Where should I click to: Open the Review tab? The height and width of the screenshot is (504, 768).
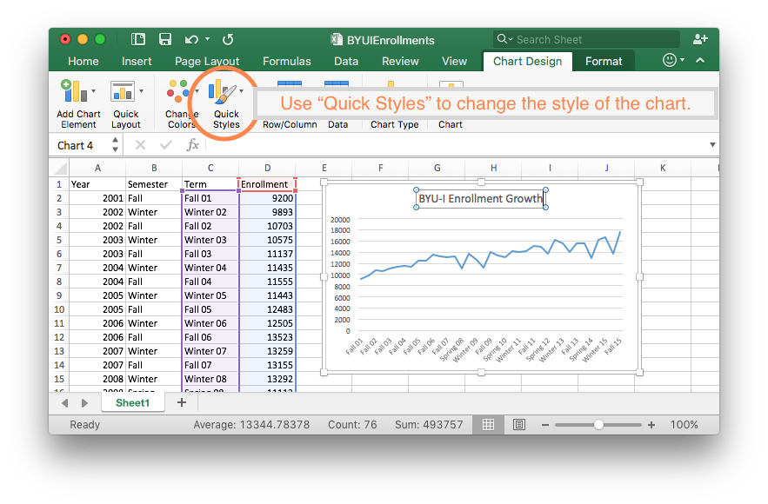400,61
